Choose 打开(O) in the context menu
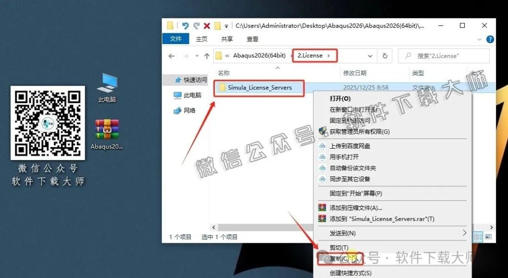Viewport: 508px width, 278px height. (x=340, y=99)
